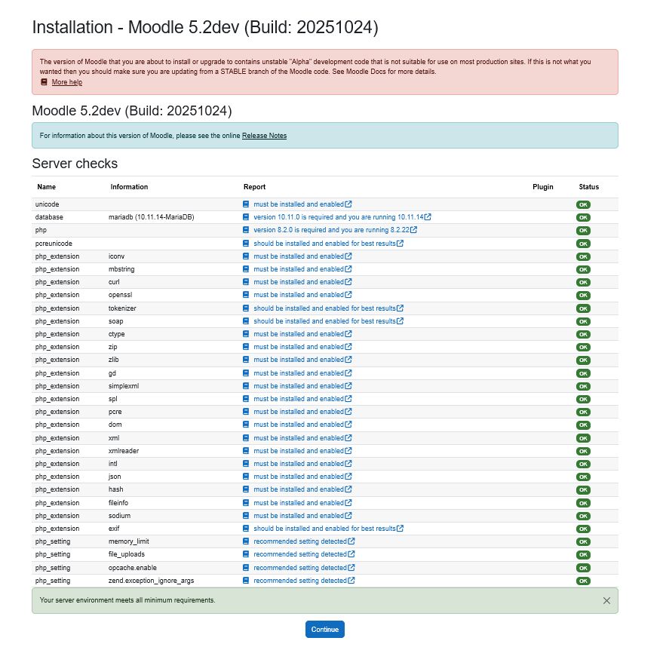This screenshot has height=647, width=666.
Task: Click the external-link icon in the dom row
Action: [348, 424]
